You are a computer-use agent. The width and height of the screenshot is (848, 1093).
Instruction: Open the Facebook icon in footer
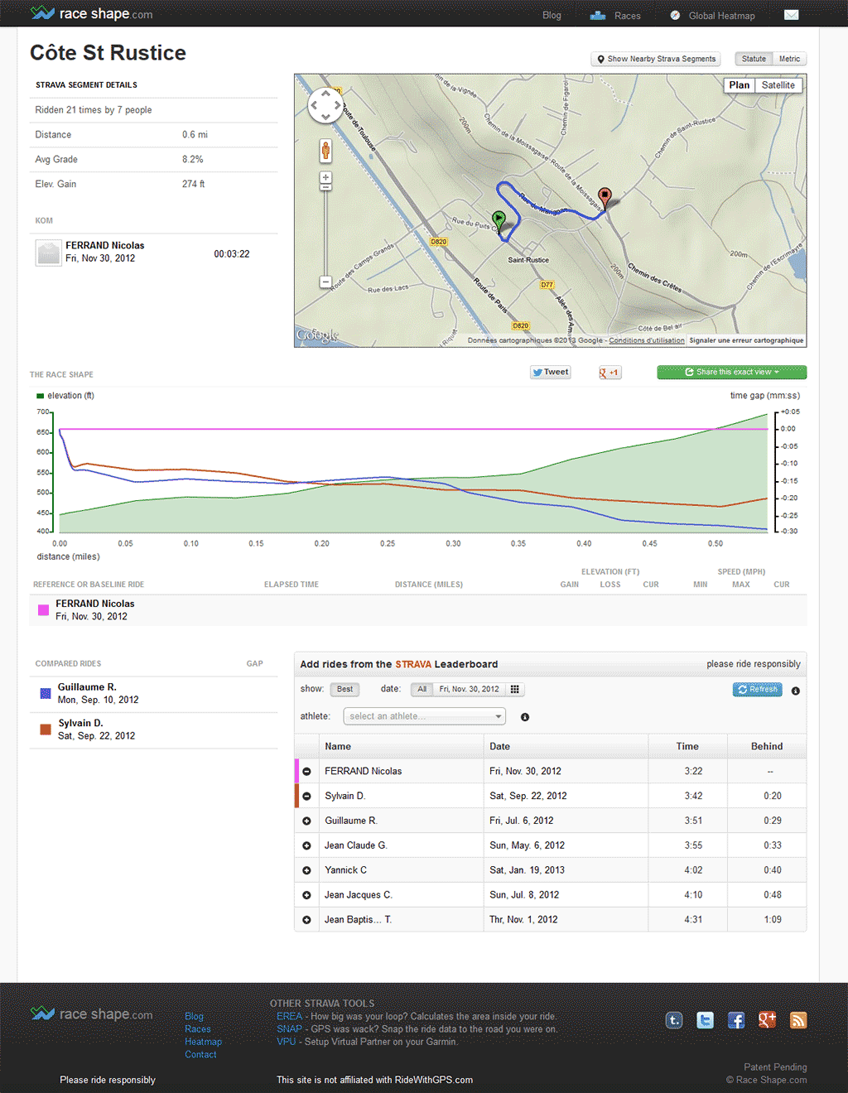click(x=736, y=1020)
